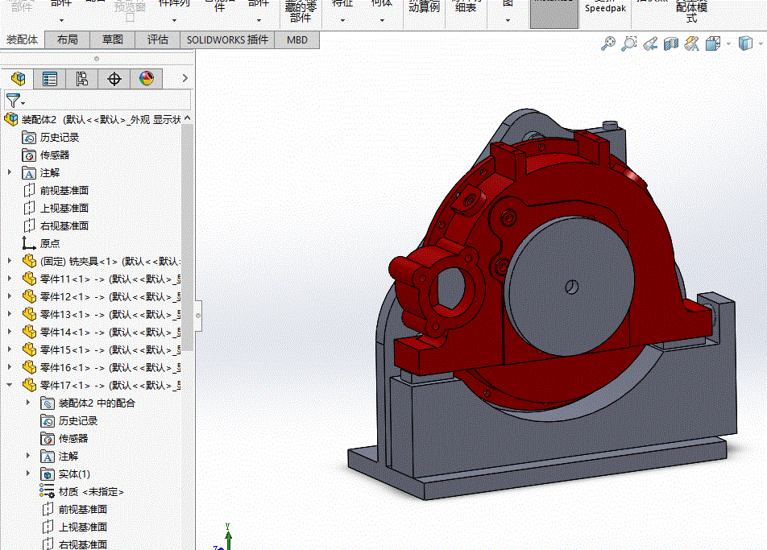The height and width of the screenshot is (550, 767).
Task: Open the Display Style cube dropdown
Action: 745,44
